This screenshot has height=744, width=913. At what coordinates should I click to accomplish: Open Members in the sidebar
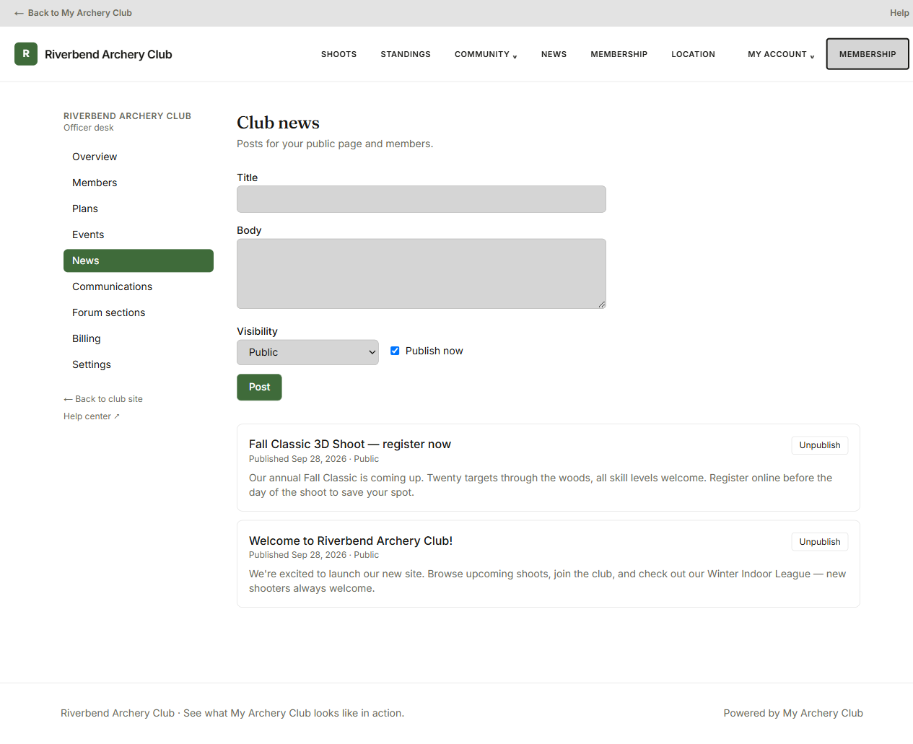[139, 183]
